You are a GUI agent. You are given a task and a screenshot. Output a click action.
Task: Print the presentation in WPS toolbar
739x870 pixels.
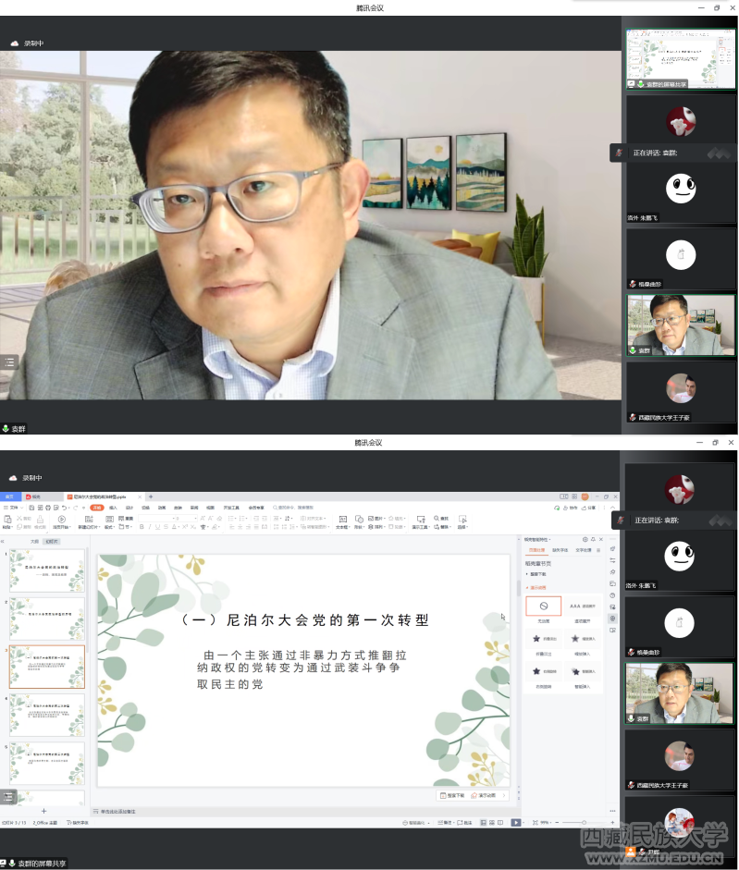[x=48, y=508]
